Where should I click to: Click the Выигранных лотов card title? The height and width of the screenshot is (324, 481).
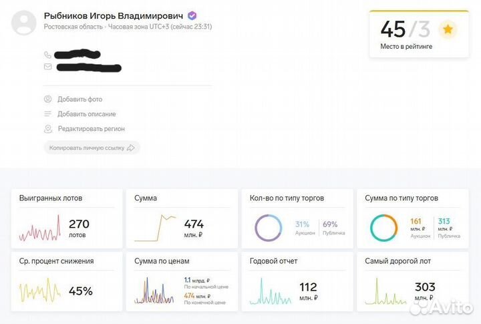coord(51,198)
